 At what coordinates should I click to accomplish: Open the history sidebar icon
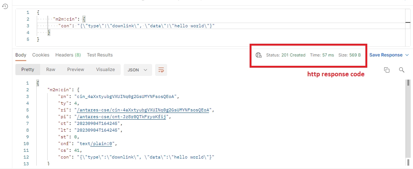click(5, 7)
